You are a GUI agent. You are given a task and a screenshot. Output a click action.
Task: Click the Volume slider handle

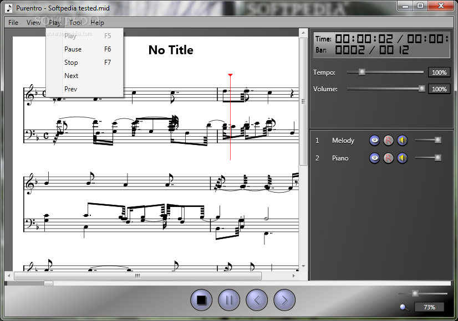click(422, 89)
